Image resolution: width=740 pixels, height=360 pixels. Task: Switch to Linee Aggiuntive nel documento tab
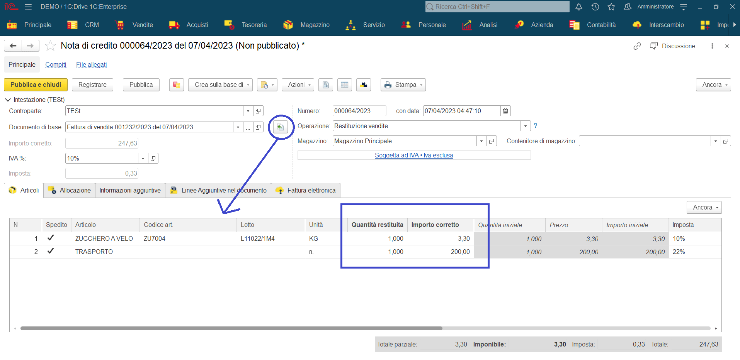pyautogui.click(x=218, y=190)
